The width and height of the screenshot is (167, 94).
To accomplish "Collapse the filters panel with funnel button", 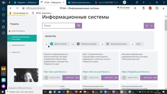I will 149,26.
